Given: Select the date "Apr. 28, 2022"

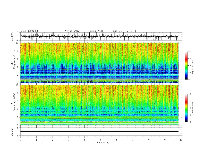Looking at the screenshot, I should click(72, 31).
